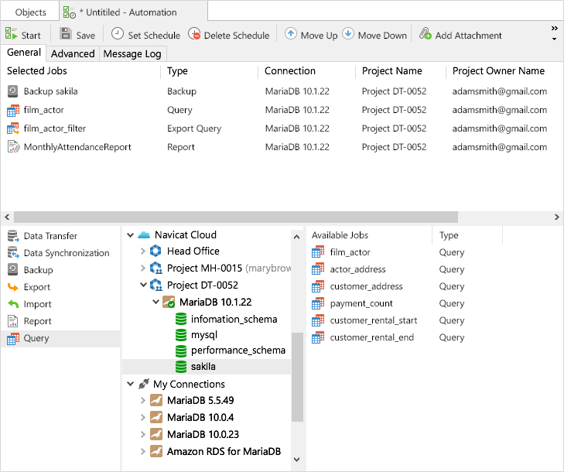
Task: Select the Query job type icon
Action: (x=13, y=339)
